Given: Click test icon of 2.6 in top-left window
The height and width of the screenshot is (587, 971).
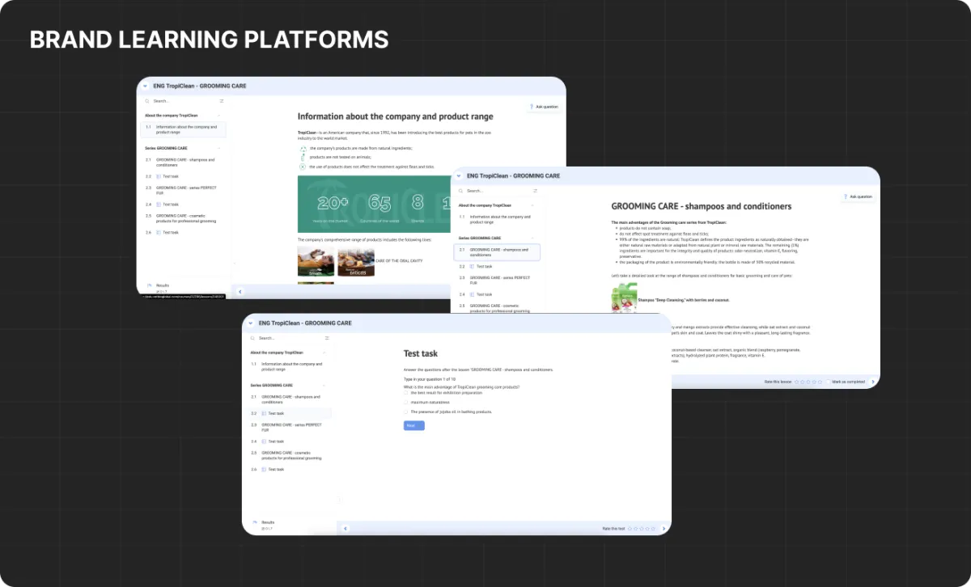Looking at the screenshot, I should (159, 232).
